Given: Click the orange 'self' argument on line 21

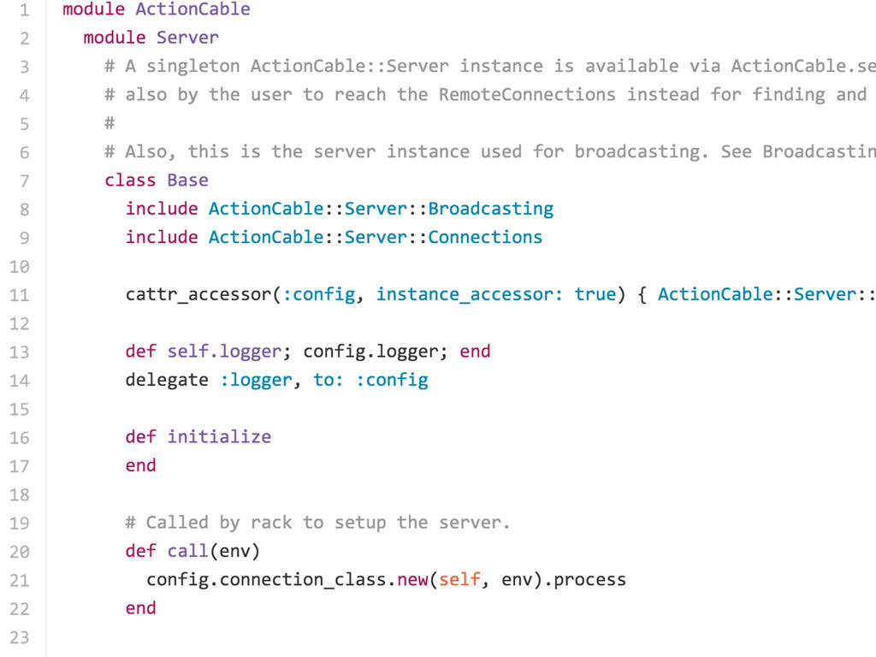Looking at the screenshot, I should point(459,579).
